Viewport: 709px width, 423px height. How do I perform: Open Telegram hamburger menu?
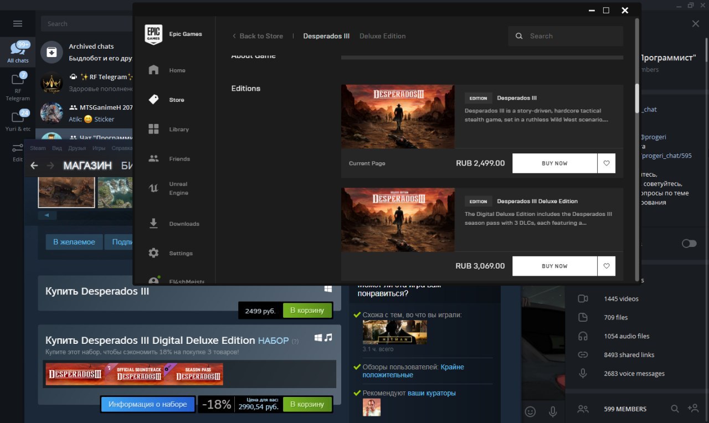point(18,24)
